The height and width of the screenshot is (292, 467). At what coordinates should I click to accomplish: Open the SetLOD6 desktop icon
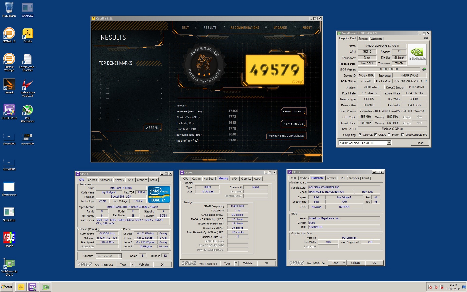tap(9, 214)
